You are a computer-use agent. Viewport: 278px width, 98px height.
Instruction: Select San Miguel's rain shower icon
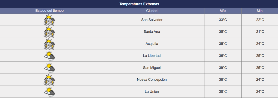tap(49, 68)
